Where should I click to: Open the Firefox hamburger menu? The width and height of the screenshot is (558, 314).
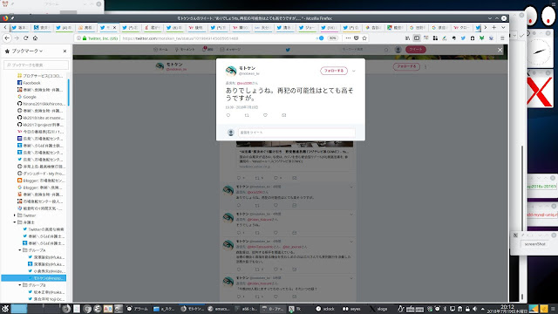tap(502, 38)
